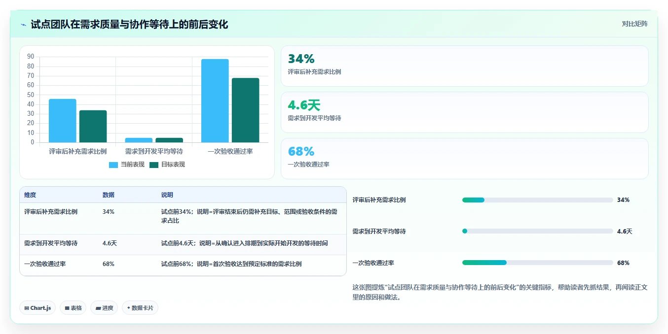Click the 34% data card
Viewport: 668px width, 334px height.
point(464,66)
